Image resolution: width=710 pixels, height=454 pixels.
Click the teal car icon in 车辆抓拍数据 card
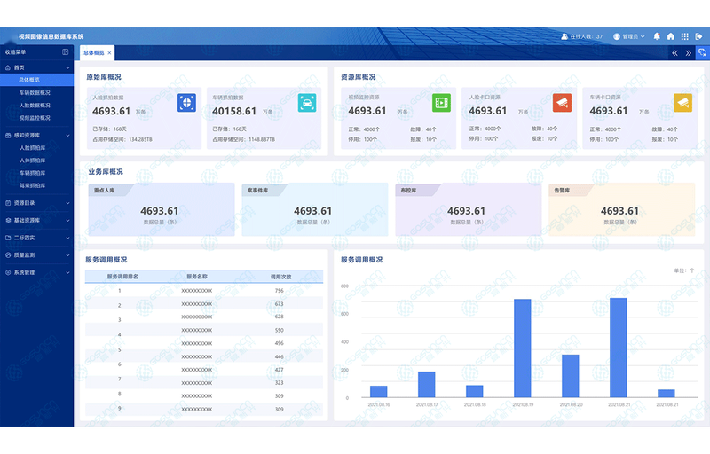click(307, 103)
